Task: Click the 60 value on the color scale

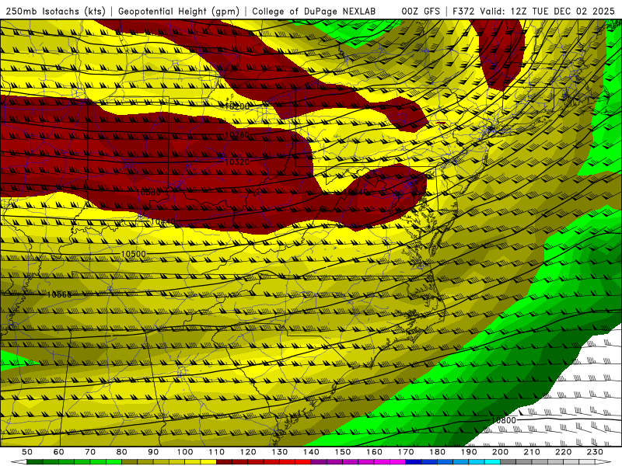Action: [x=58, y=452]
